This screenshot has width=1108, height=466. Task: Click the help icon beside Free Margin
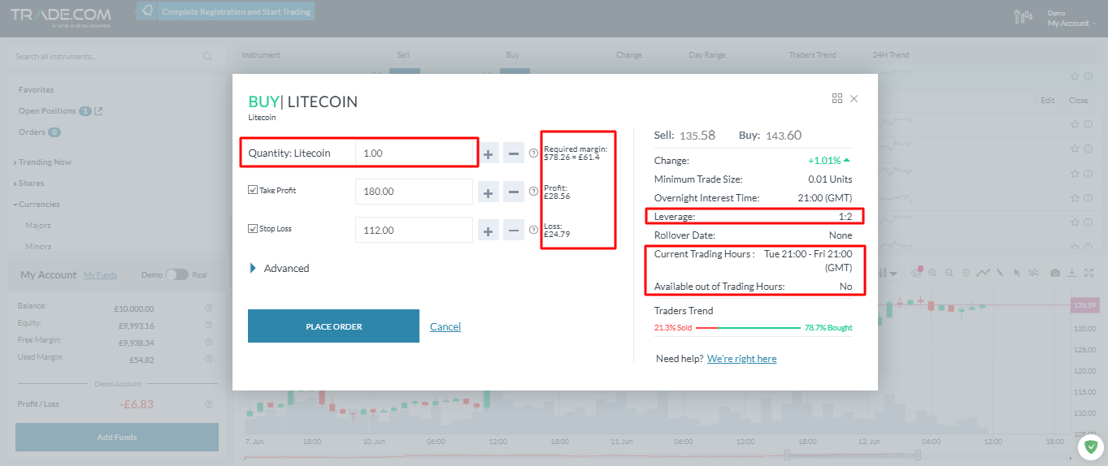[209, 341]
